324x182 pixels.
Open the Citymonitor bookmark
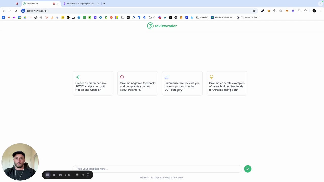pyautogui.click(x=248, y=17)
